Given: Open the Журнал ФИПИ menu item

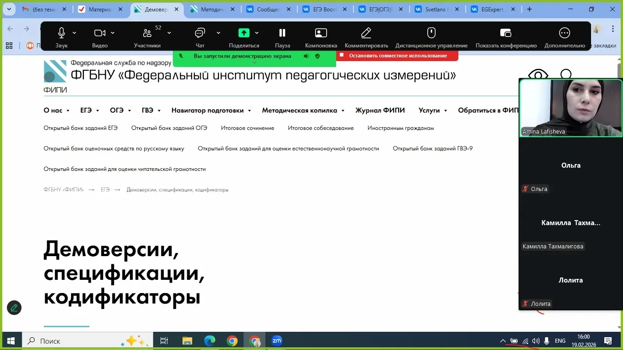Looking at the screenshot, I should point(380,110).
